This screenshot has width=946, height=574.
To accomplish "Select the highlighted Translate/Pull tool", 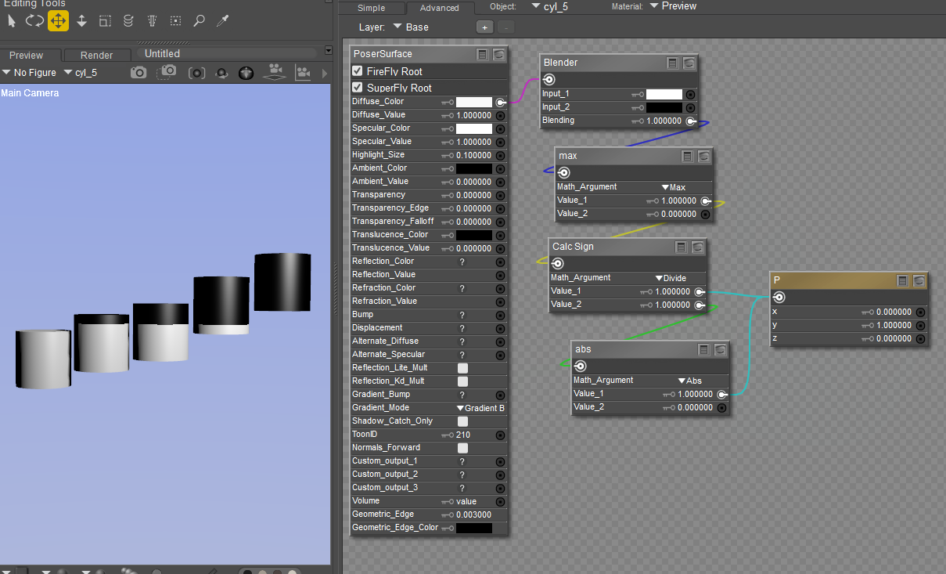I will click(x=58, y=21).
